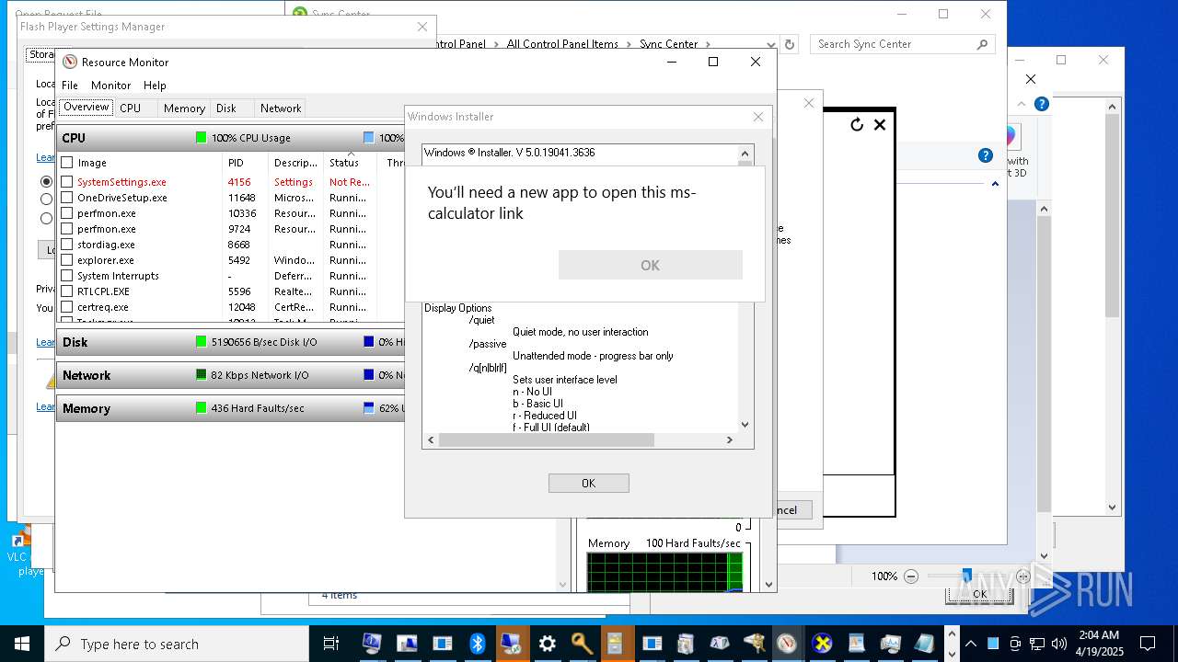Viewport: 1178px width, 662px height.
Task: Click the refresh icon in the black-bordered dialog
Action: [857, 124]
